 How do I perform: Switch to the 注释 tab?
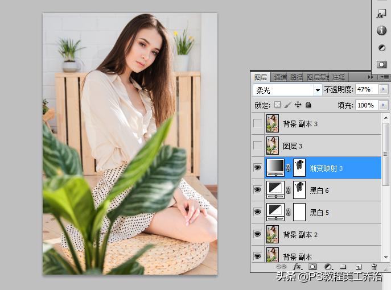(x=339, y=77)
